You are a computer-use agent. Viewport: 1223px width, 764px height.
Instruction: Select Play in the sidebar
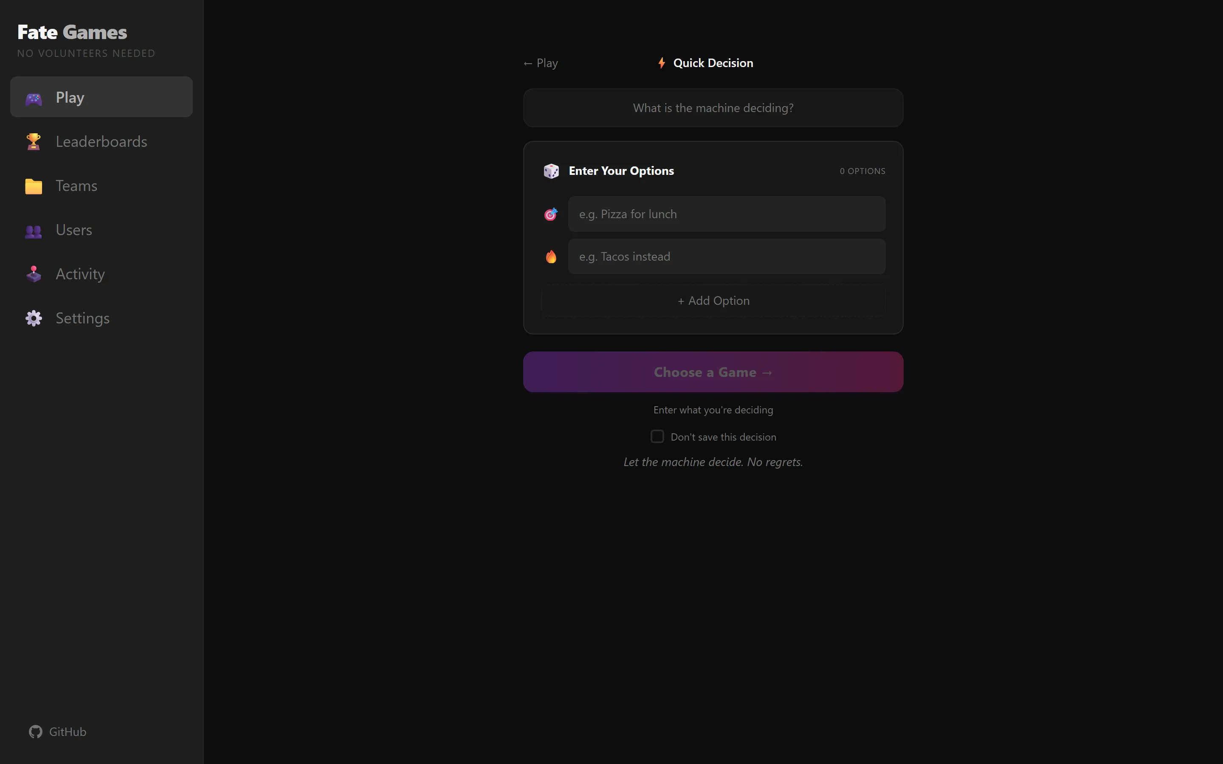point(101,97)
